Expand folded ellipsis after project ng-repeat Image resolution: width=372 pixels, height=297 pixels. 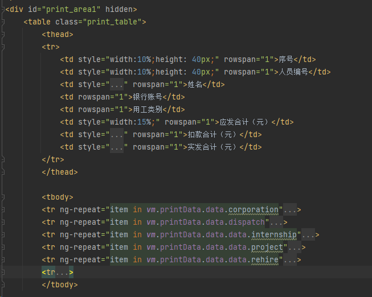click(295, 247)
